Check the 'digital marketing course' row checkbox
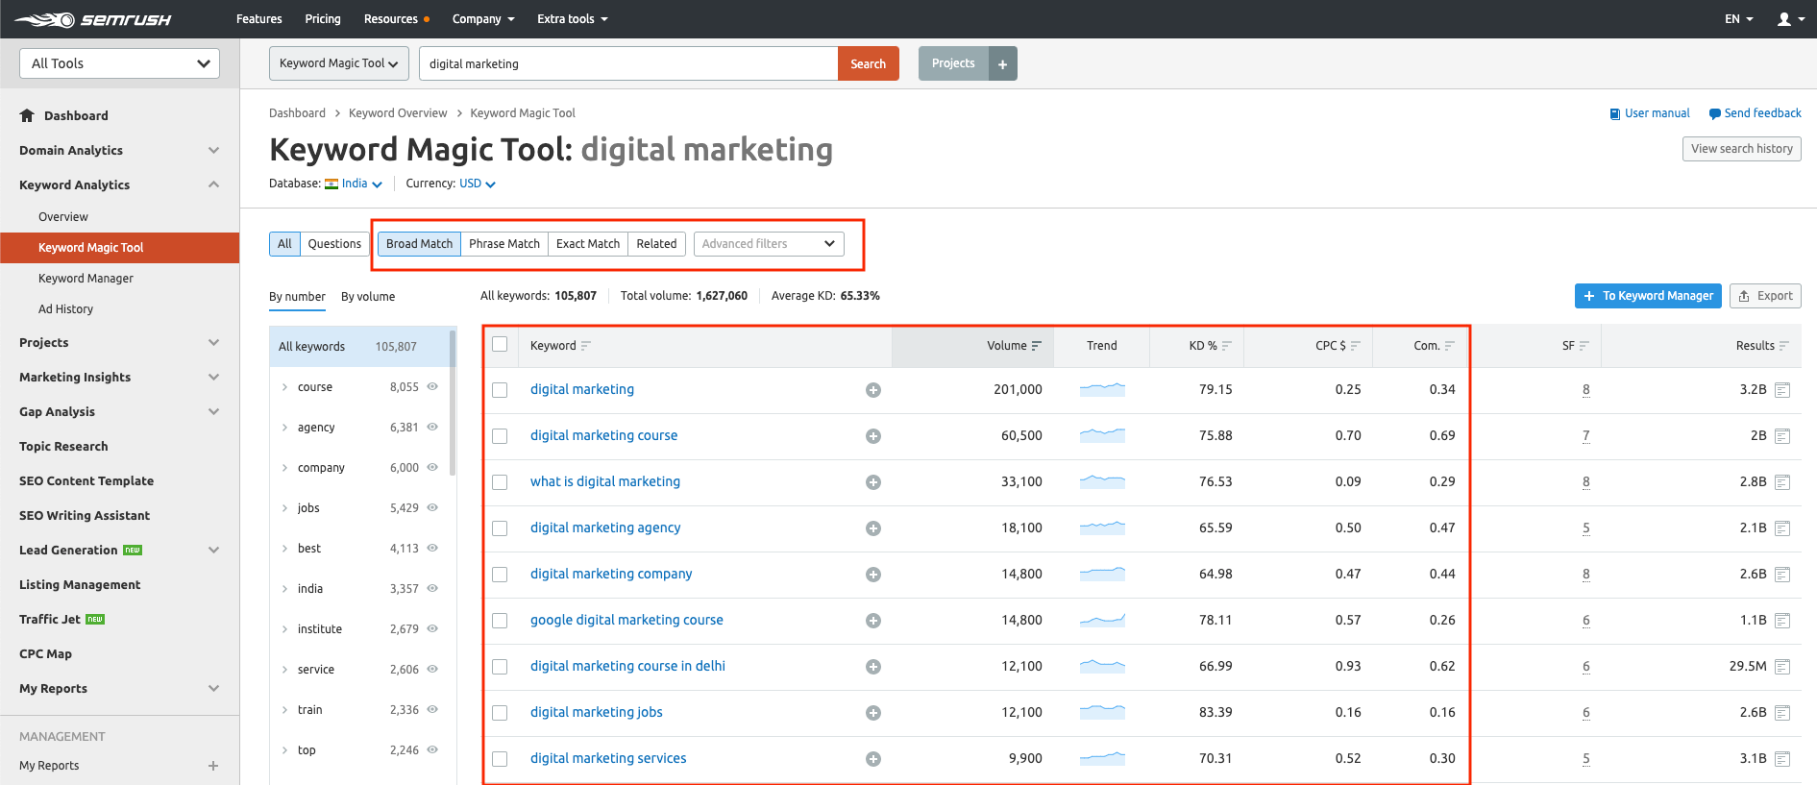The width and height of the screenshot is (1817, 785). point(500,436)
